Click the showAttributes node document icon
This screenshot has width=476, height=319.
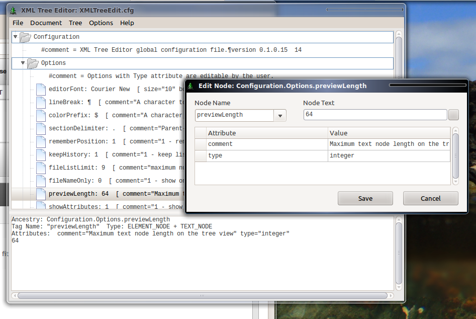[41, 205]
